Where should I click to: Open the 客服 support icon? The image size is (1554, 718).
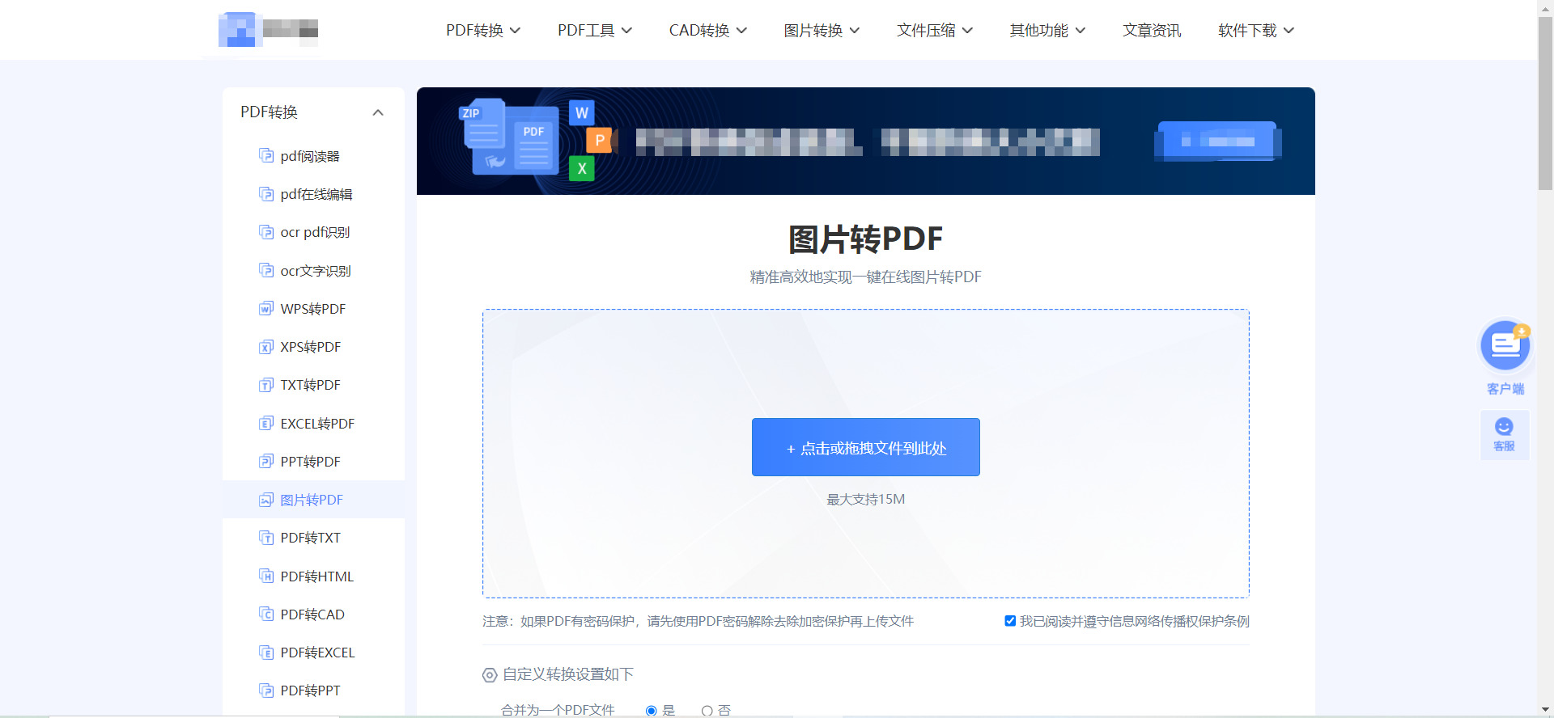coord(1505,435)
